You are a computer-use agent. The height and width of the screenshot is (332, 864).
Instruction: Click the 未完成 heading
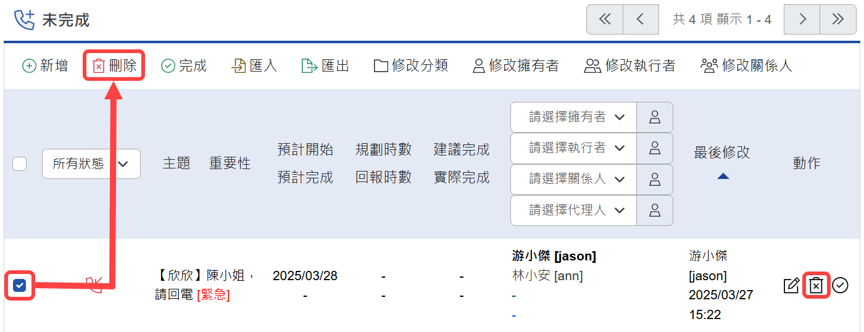[66, 20]
